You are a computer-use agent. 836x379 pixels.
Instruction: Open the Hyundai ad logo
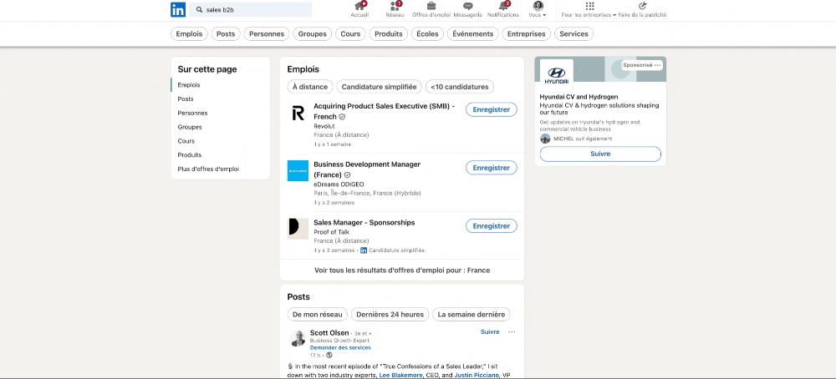[x=557, y=75]
